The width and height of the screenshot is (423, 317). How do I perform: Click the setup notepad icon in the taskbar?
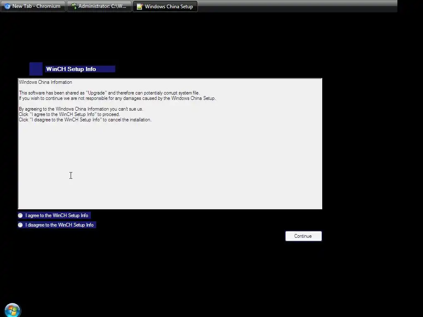pos(140,7)
